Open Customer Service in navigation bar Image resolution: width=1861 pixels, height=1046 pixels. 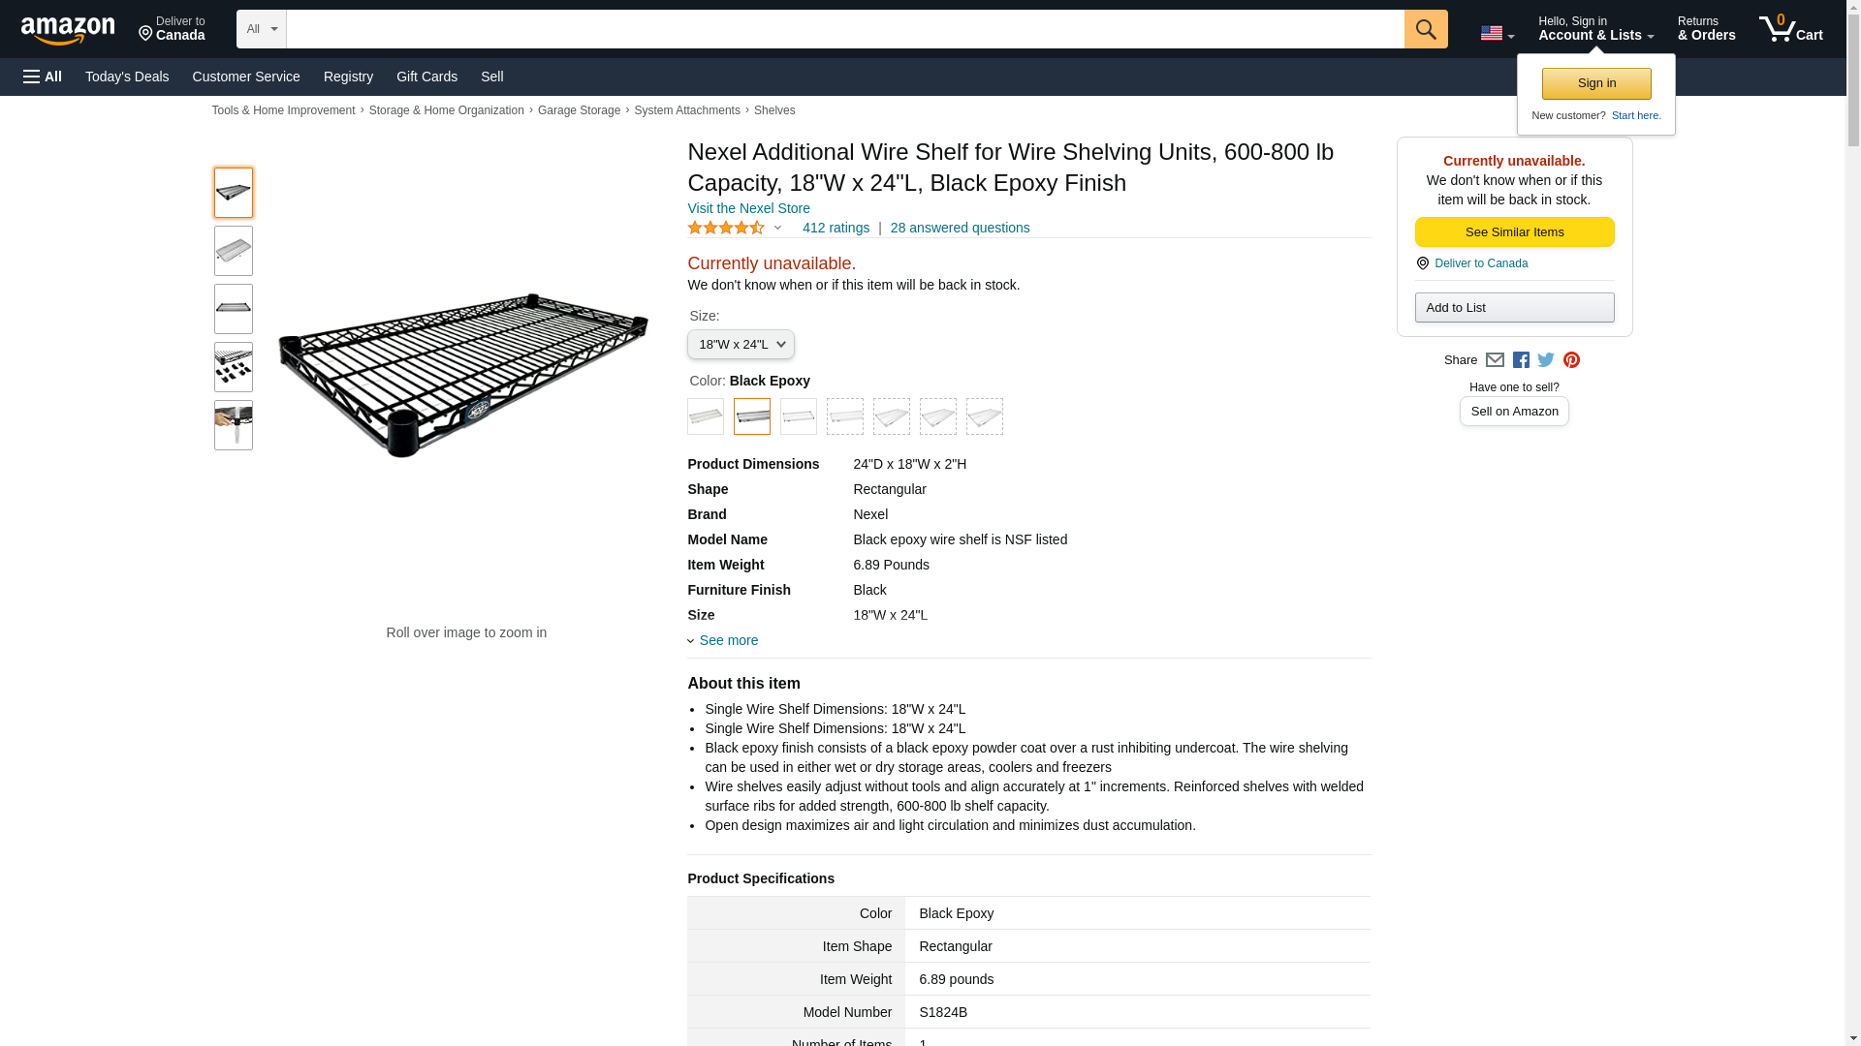coord(246,77)
